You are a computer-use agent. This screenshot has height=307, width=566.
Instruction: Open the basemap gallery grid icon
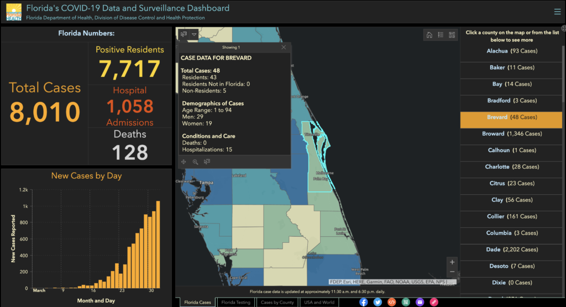pos(452,35)
